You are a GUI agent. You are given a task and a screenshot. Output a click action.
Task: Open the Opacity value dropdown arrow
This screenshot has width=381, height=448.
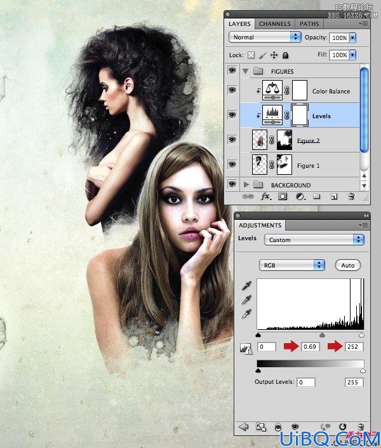coord(352,37)
